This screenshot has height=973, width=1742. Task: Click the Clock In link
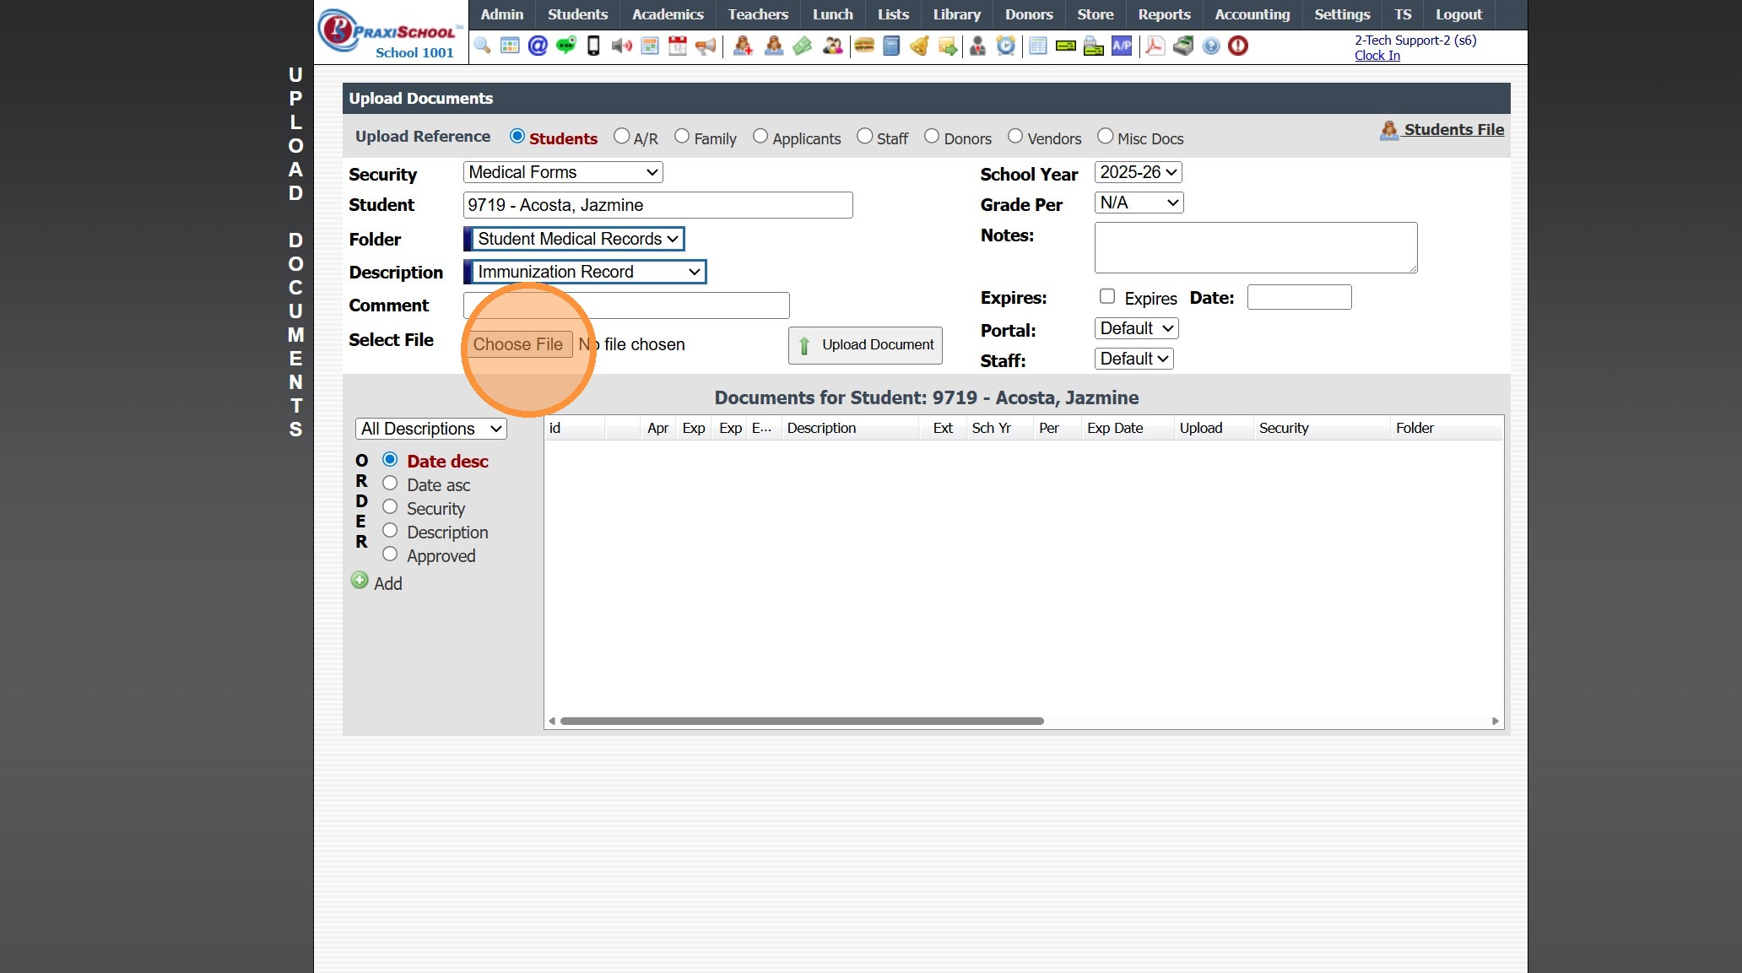point(1377,56)
